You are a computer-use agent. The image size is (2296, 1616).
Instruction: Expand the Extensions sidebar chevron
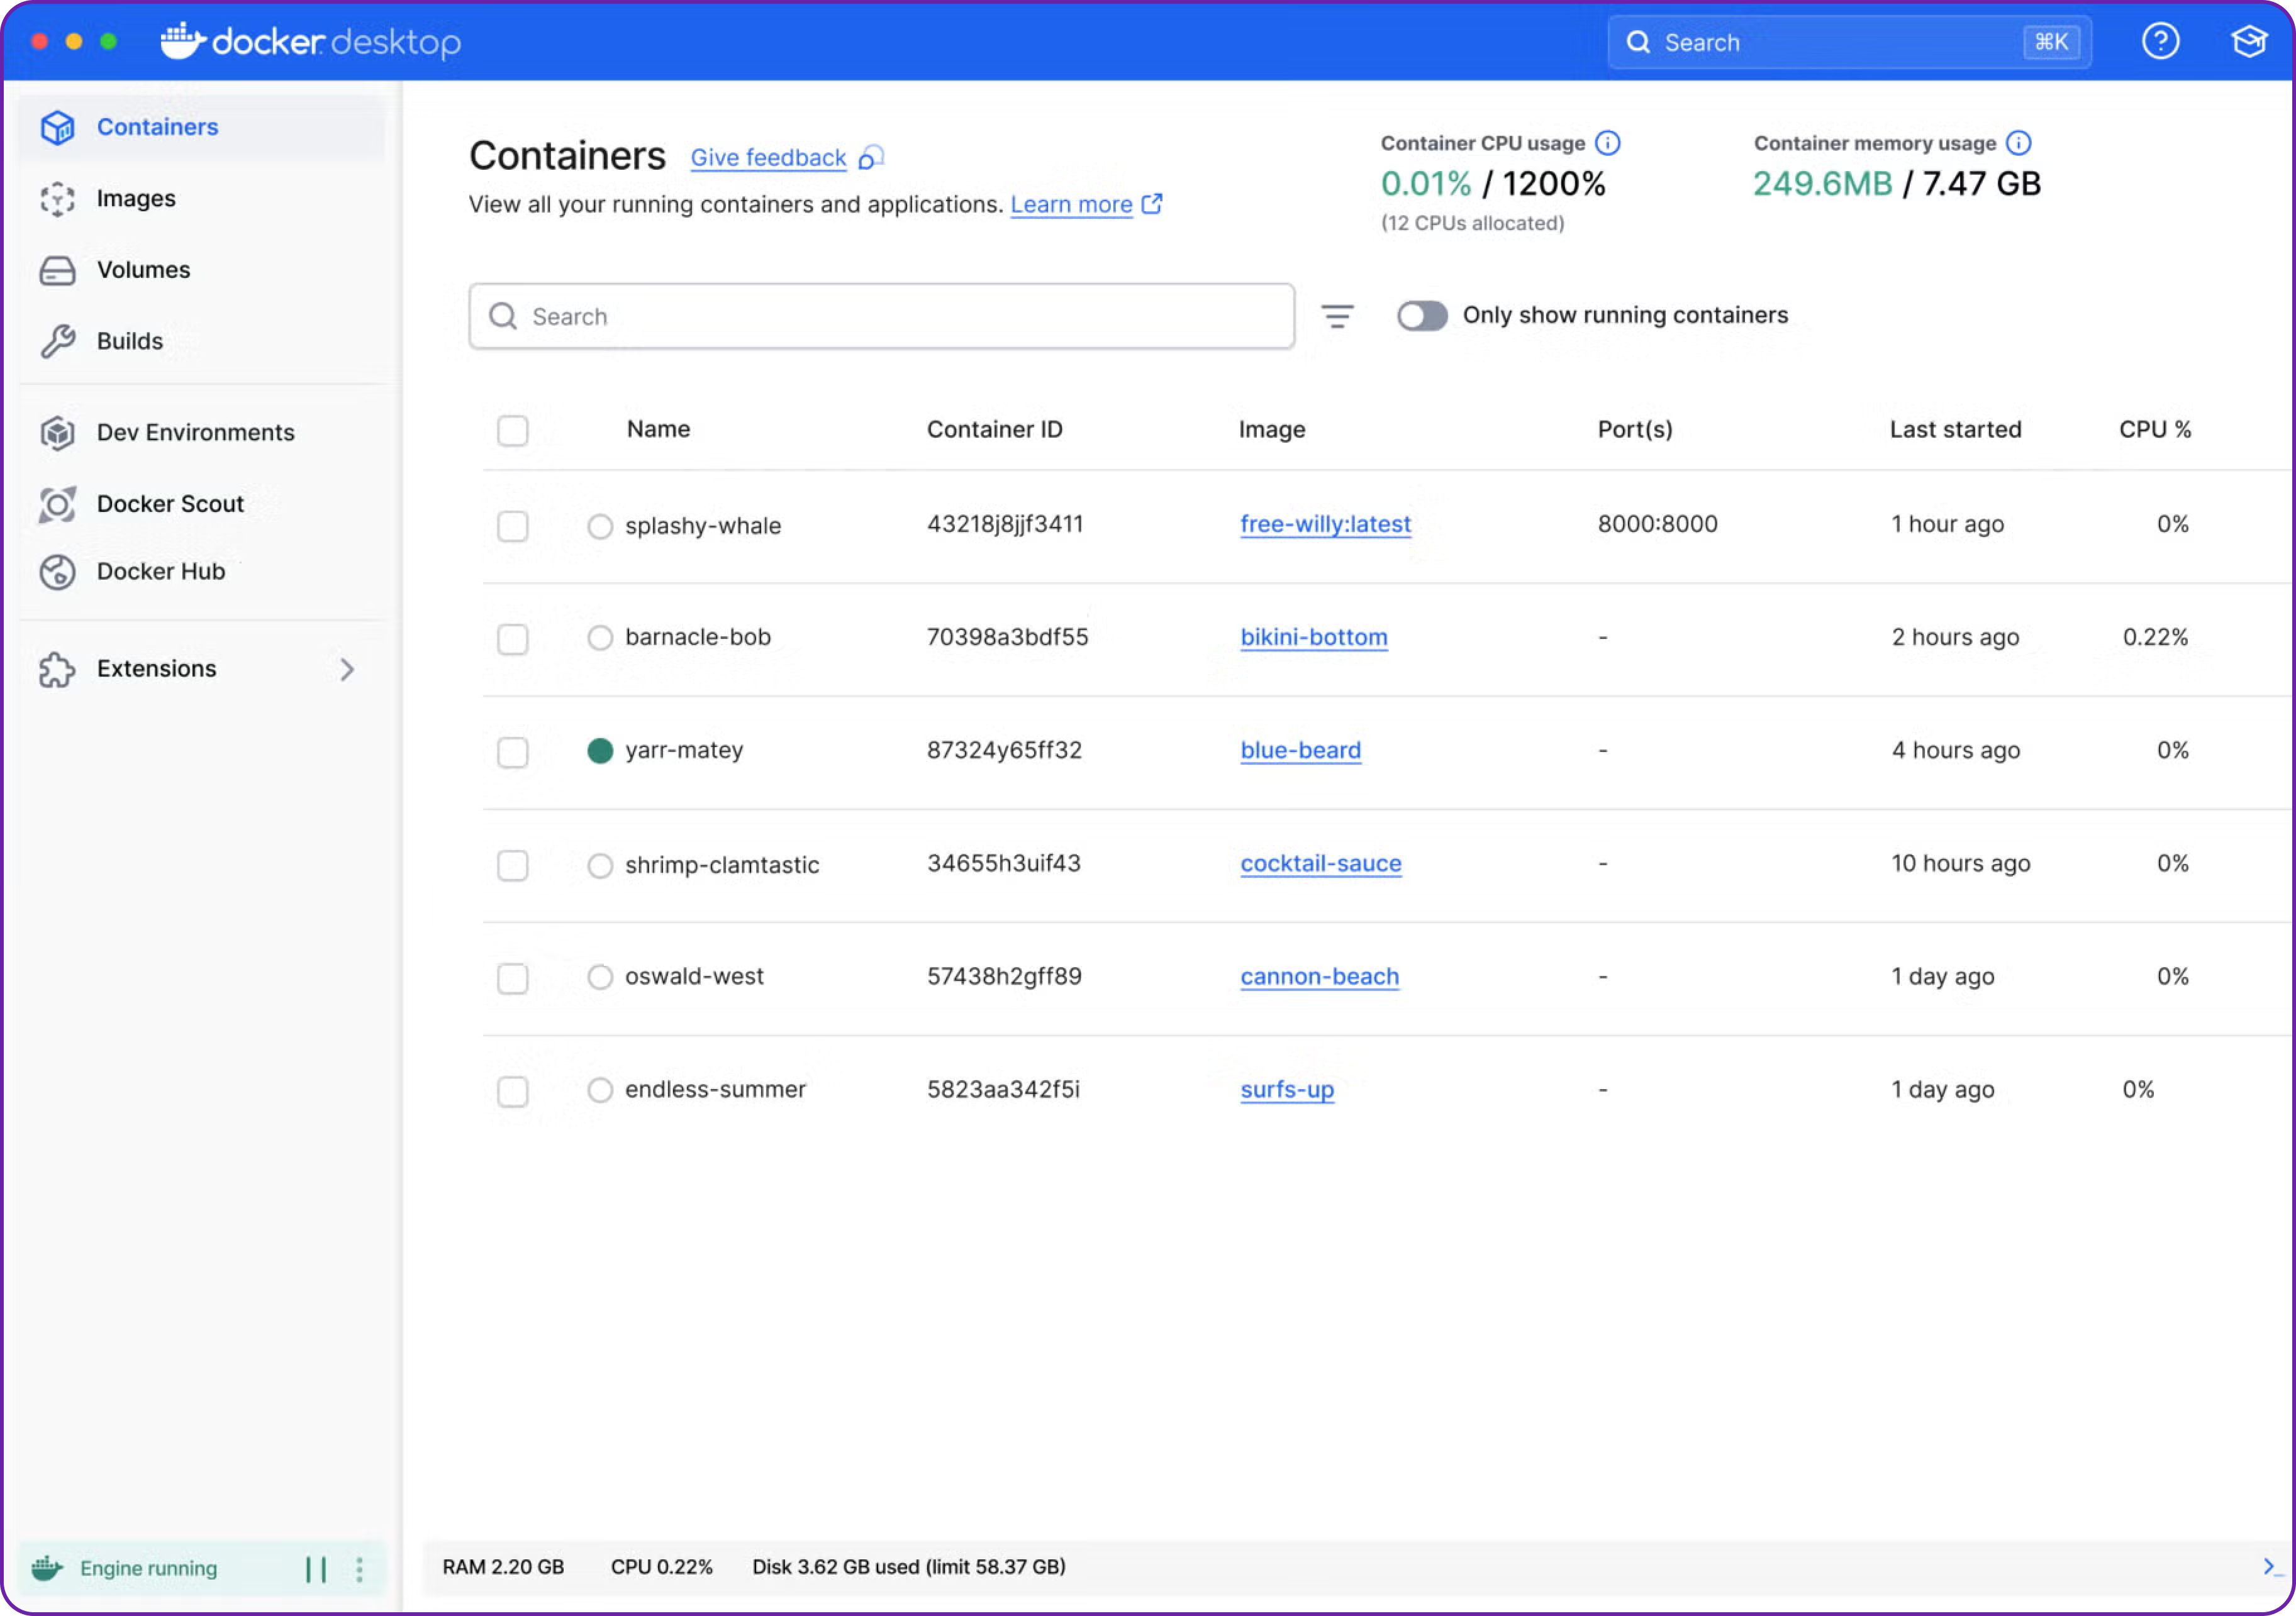click(347, 668)
